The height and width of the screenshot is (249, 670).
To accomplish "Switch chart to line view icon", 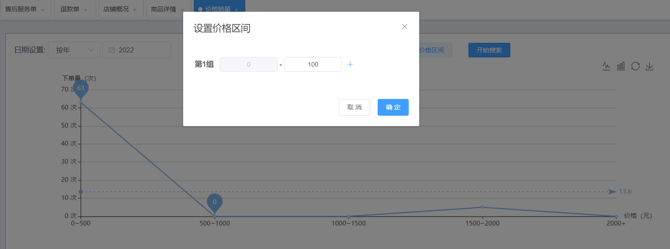I will click(606, 66).
